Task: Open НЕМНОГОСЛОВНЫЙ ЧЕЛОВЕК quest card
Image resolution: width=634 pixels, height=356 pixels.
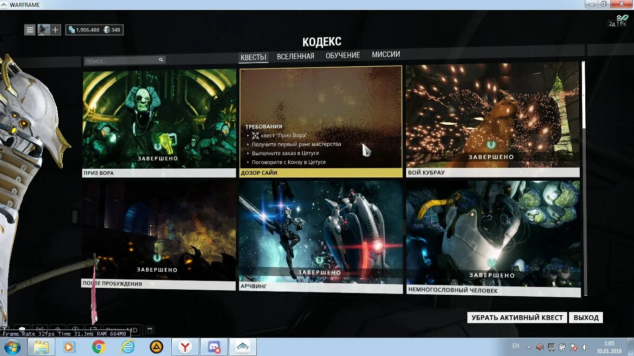Action: coord(493,238)
